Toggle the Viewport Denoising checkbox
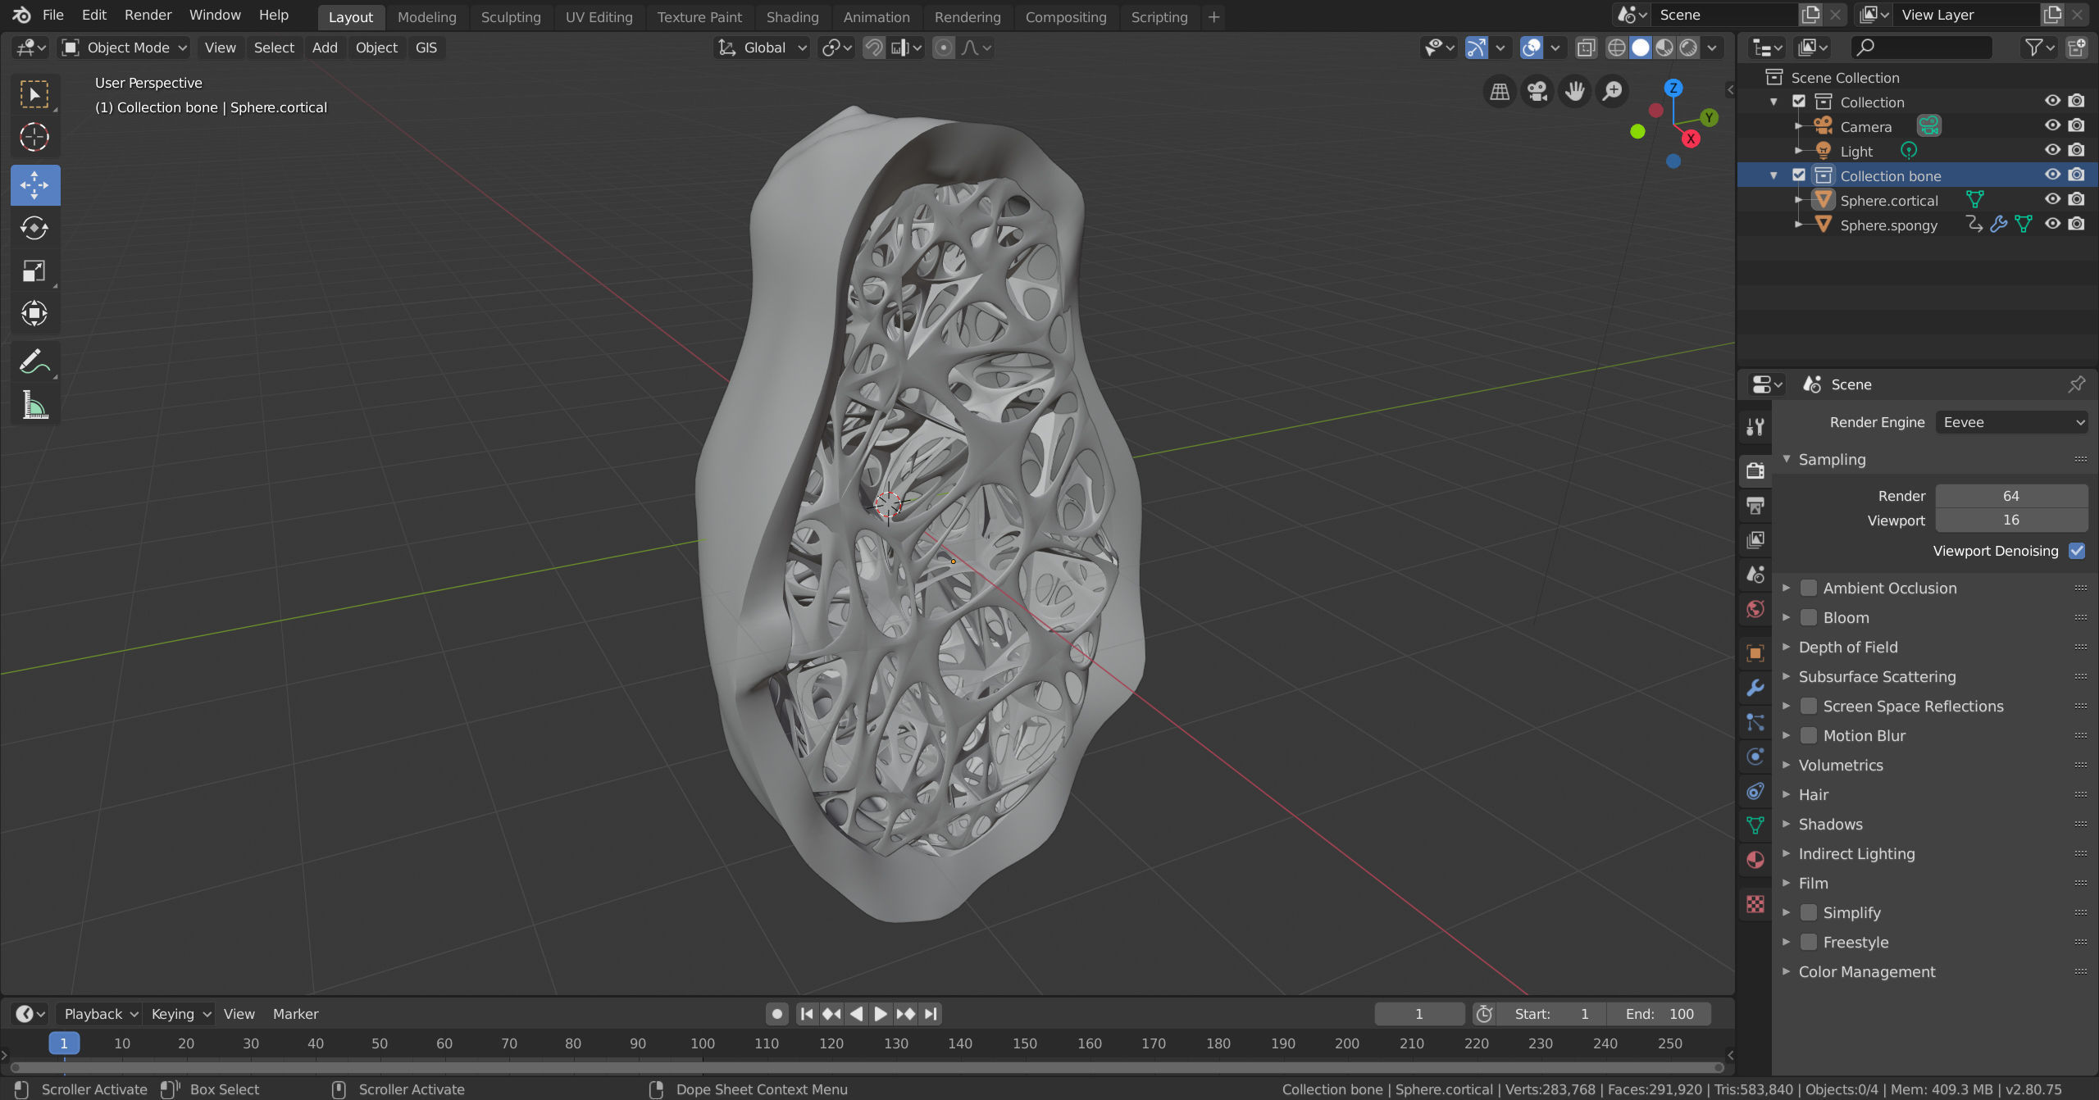Viewport: 2099px width, 1100px height. (x=2077, y=551)
